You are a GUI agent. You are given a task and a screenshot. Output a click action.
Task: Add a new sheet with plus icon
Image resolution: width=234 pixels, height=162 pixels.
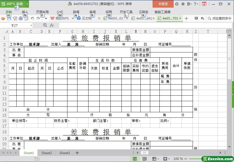tap(77, 153)
